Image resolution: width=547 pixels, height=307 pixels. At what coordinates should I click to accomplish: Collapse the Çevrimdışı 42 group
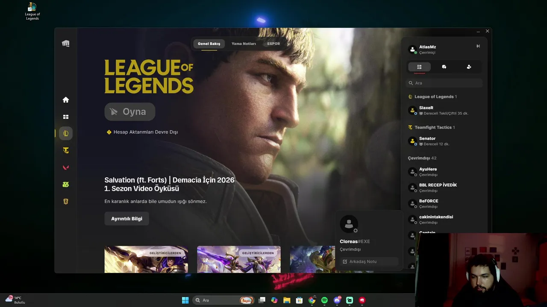pos(422,158)
